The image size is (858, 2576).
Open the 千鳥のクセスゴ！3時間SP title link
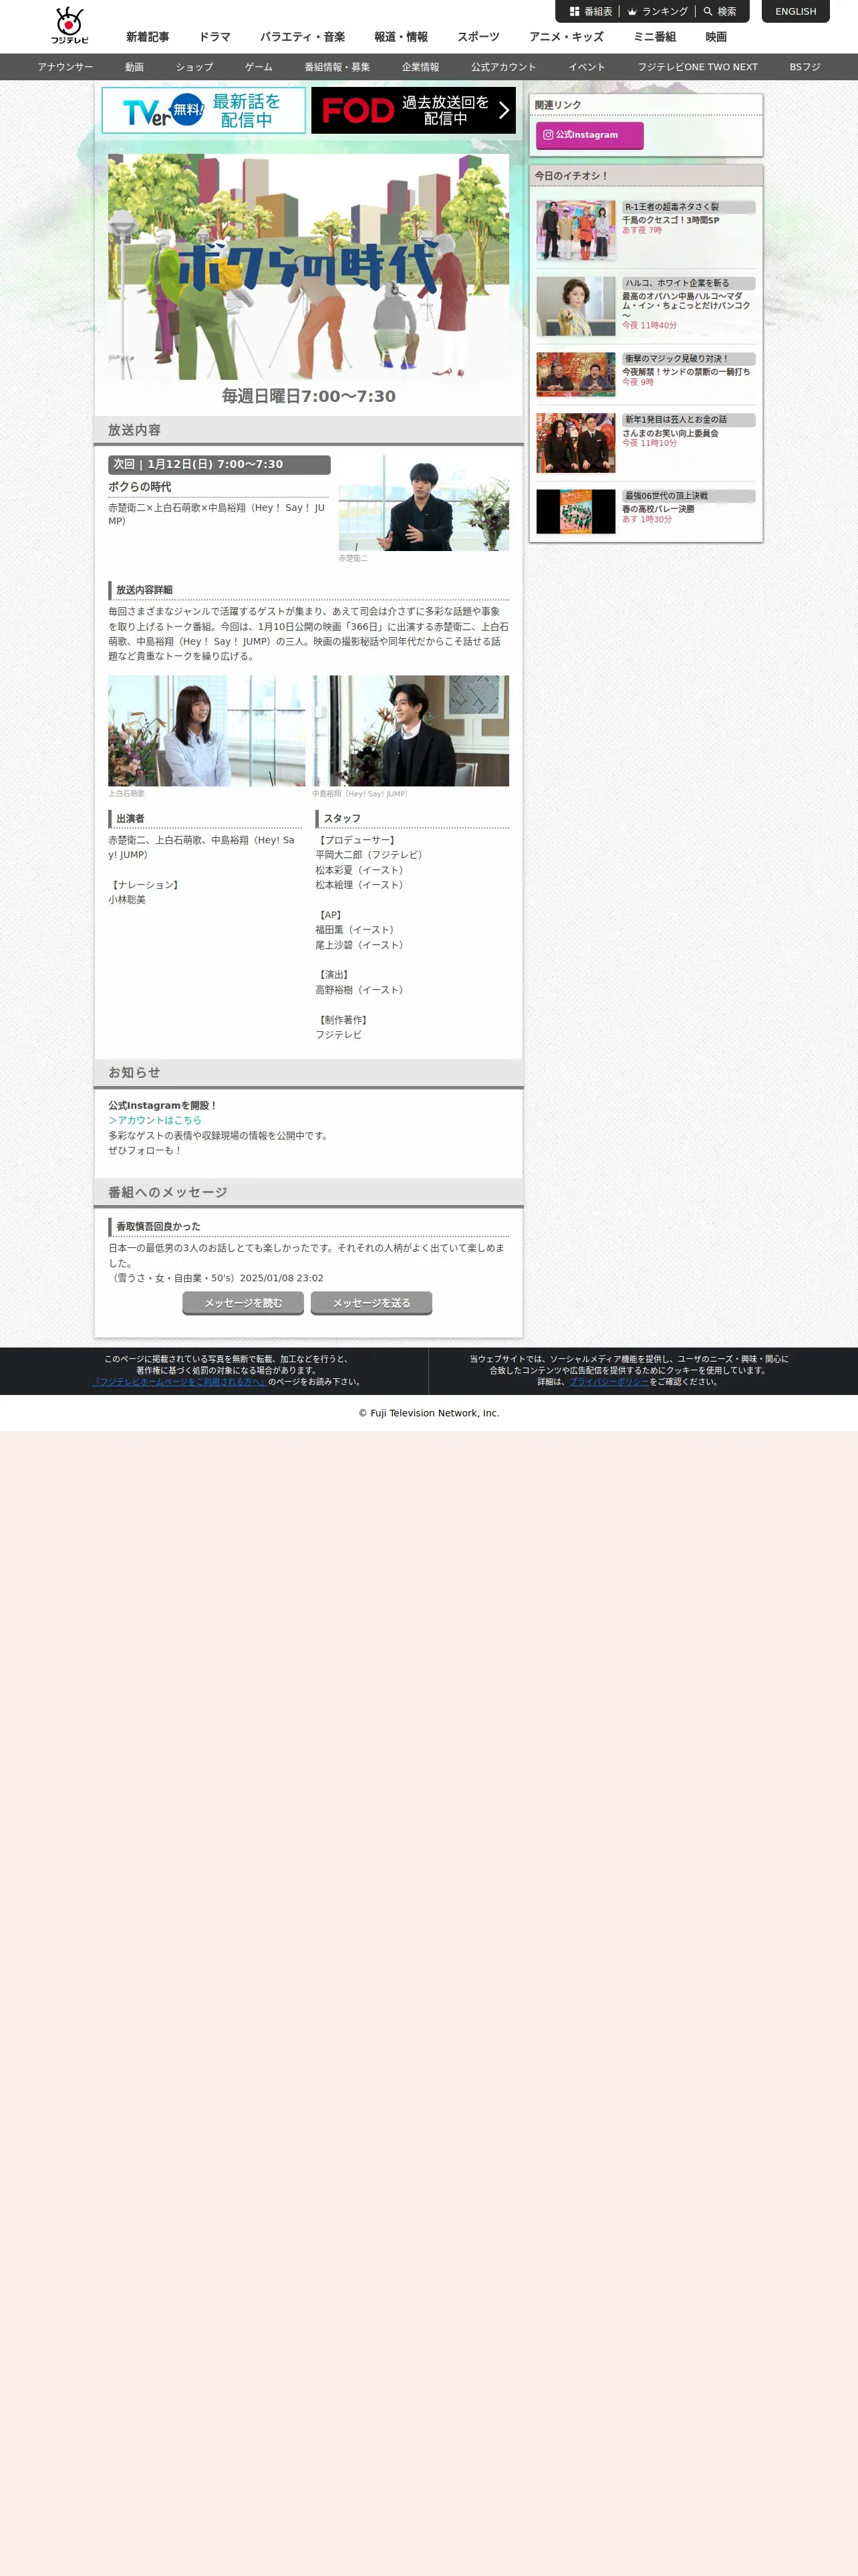[x=670, y=220]
